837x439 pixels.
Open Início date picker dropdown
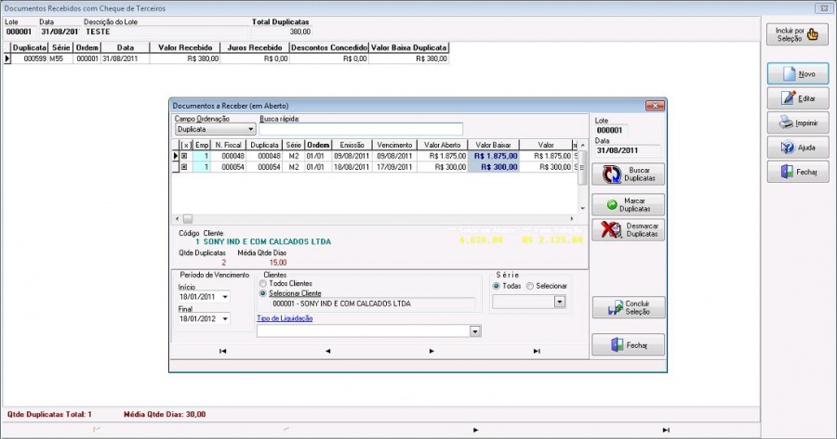225,297
